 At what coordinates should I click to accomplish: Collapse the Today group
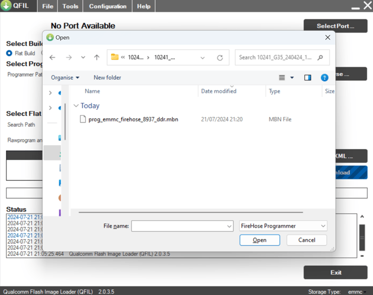[x=76, y=106]
